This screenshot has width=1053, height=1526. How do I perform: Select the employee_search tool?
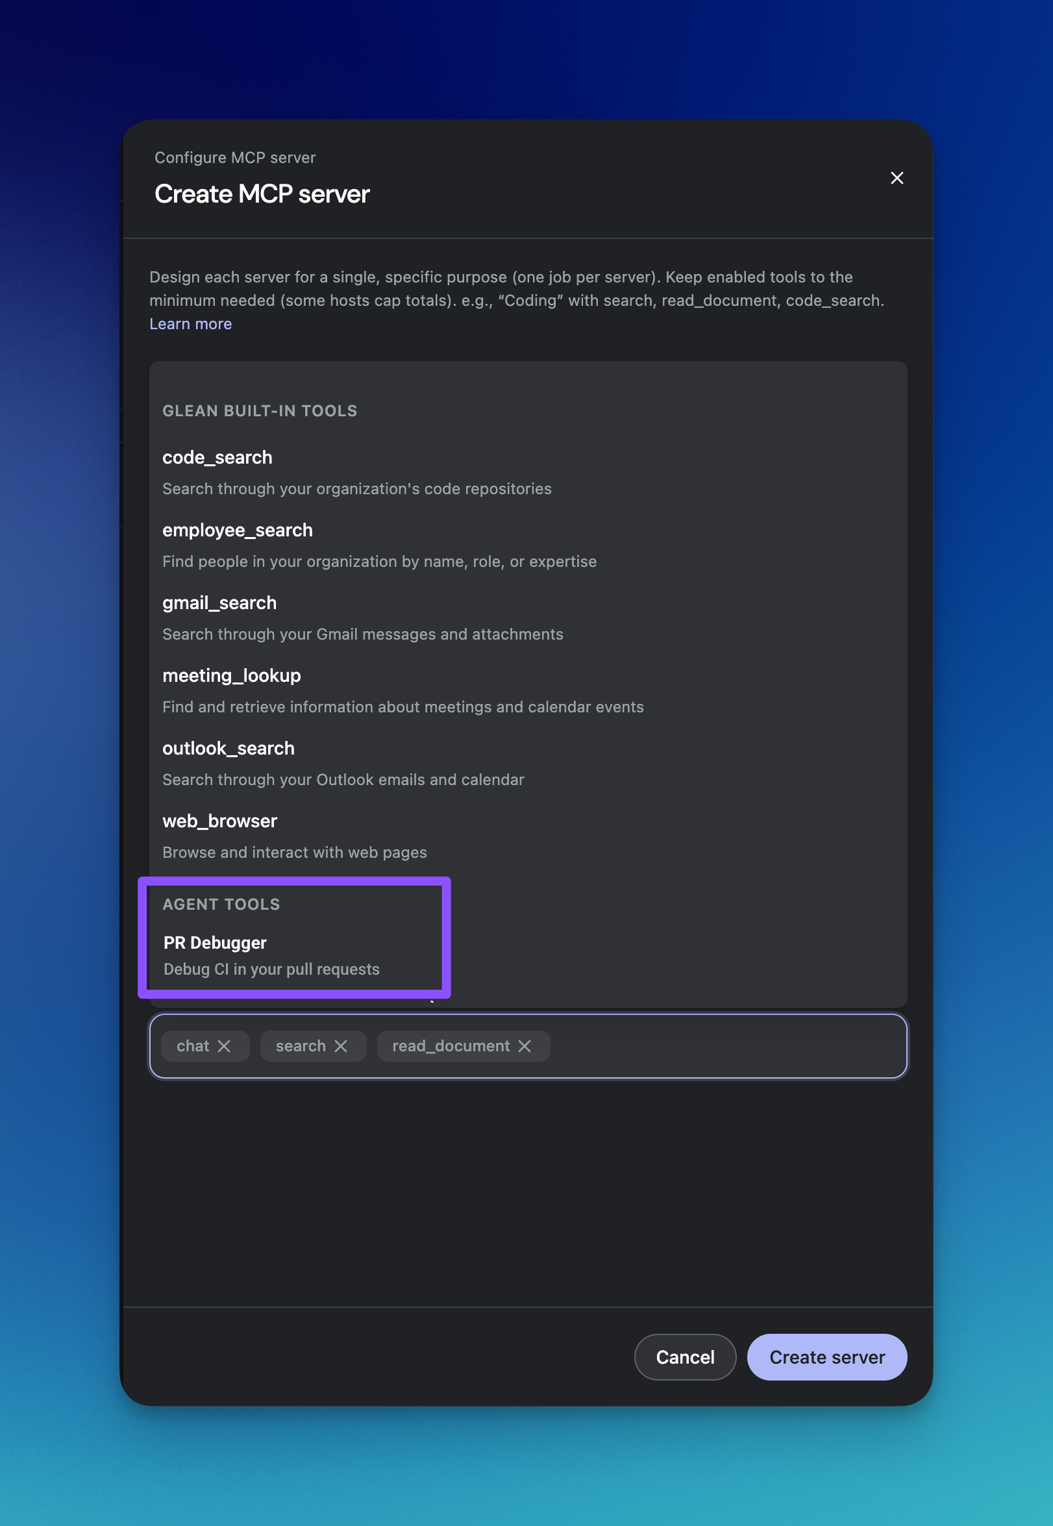(x=238, y=530)
